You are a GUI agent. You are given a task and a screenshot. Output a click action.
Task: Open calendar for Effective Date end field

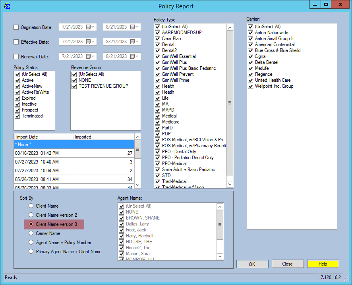pyautogui.click(x=132, y=42)
